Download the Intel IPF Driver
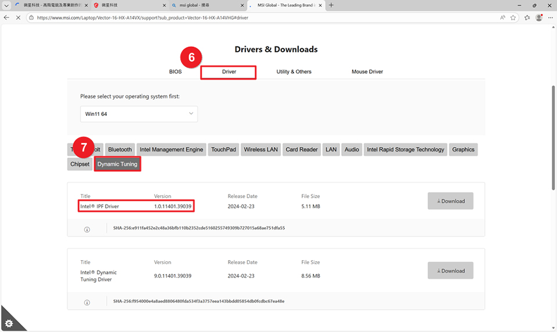The image size is (557, 332). (450, 200)
